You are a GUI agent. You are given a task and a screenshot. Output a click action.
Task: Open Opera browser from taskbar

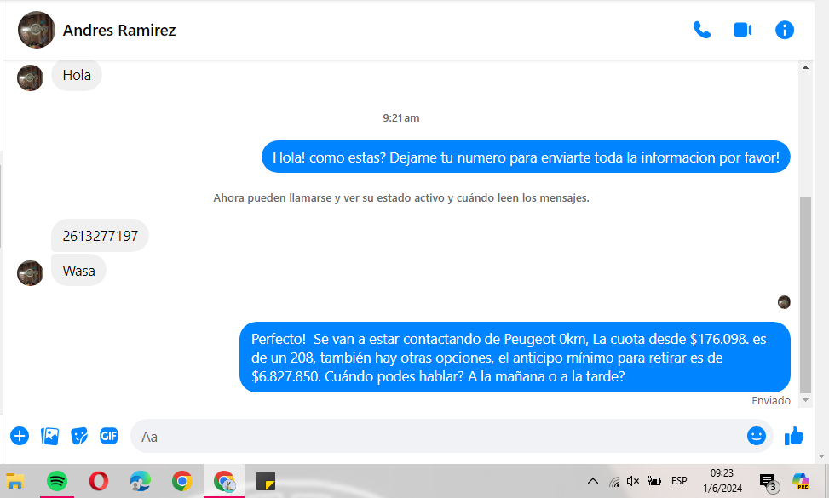(x=98, y=481)
